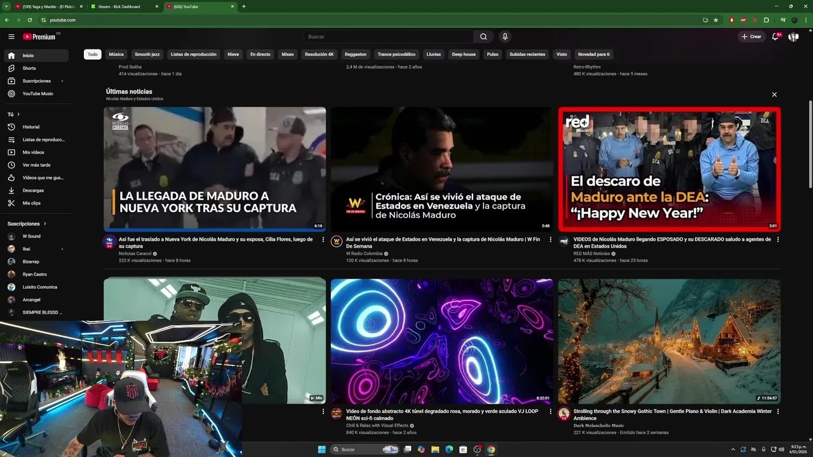Open options menu for Noticias Caracol video
Screen dimensions: 813x457
(323, 240)
